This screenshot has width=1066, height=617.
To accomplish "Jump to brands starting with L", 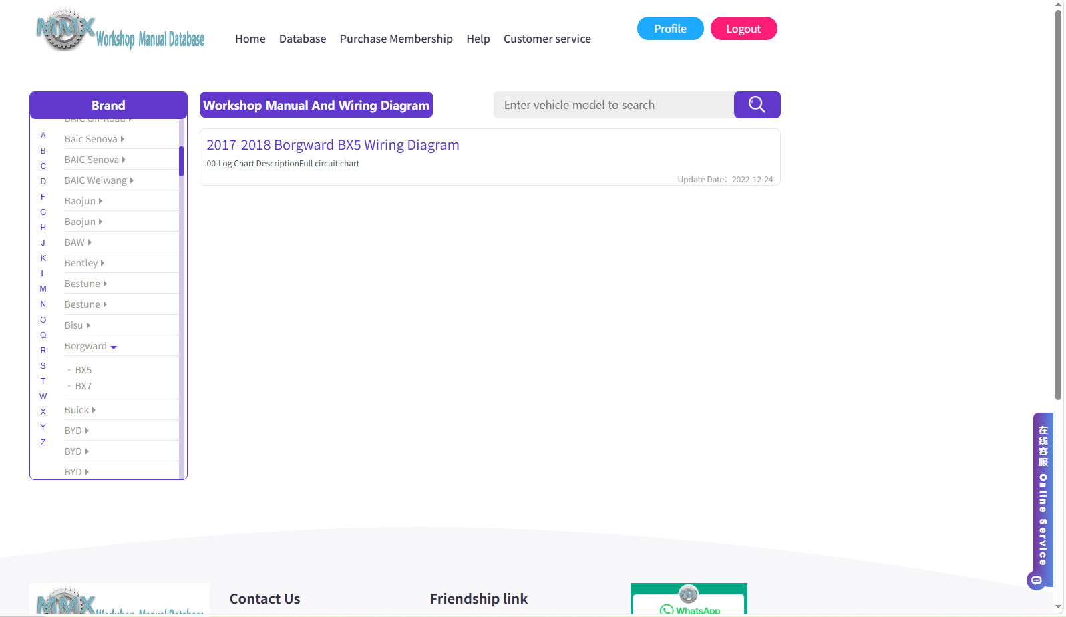I will pos(43,274).
